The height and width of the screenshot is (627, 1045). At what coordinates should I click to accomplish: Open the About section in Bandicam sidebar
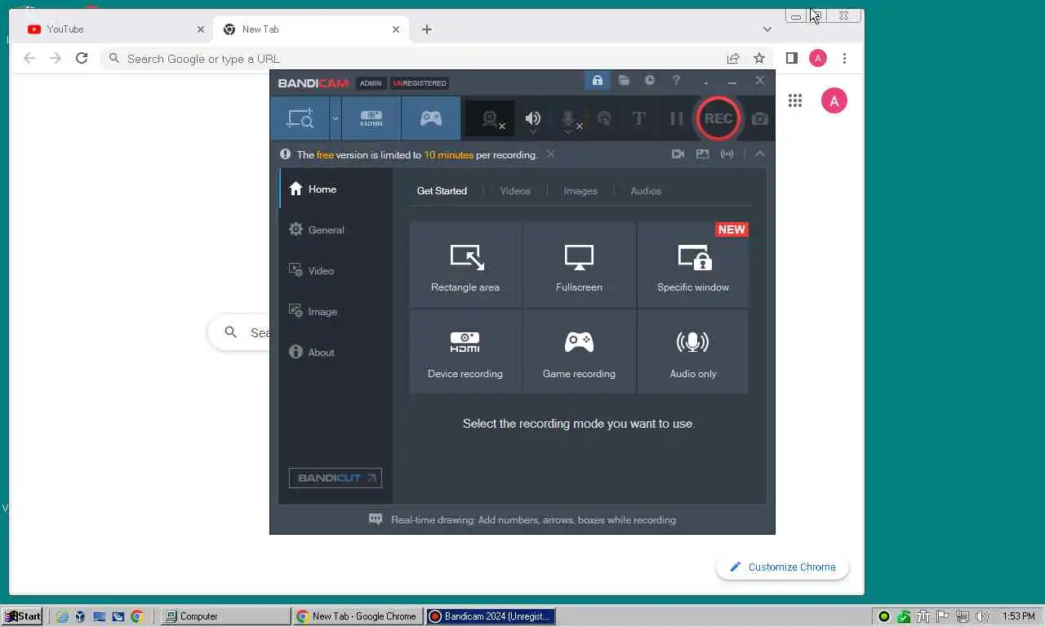(336, 352)
